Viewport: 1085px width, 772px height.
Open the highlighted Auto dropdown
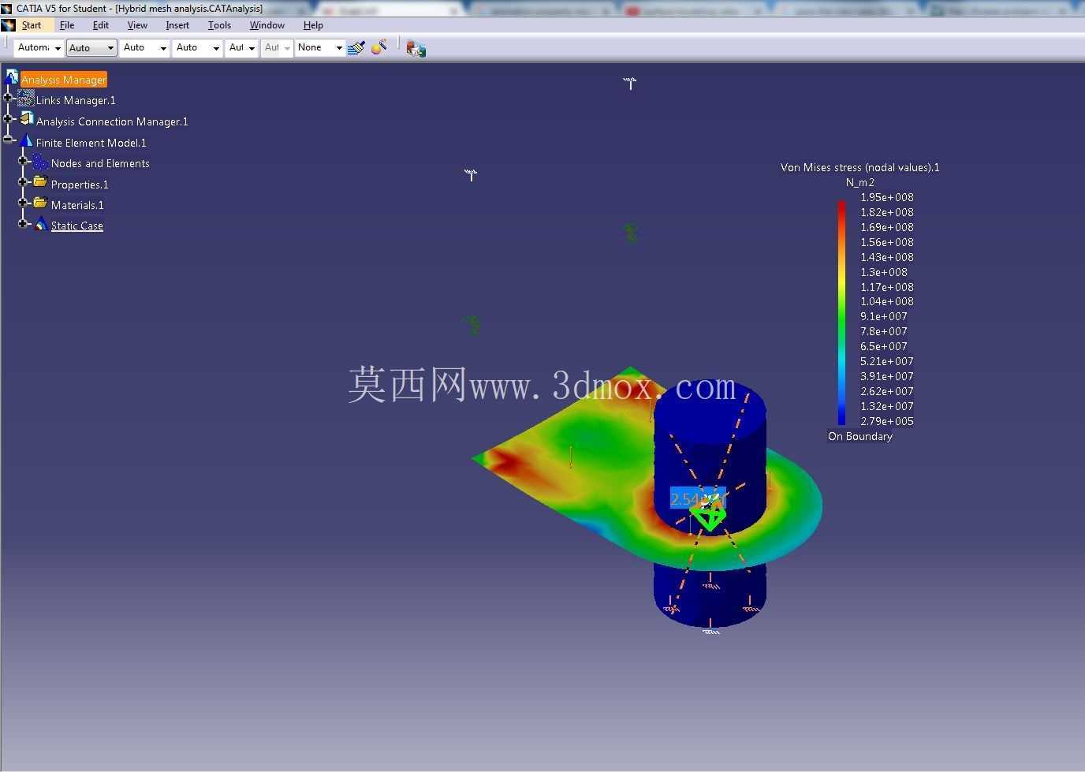pos(91,48)
